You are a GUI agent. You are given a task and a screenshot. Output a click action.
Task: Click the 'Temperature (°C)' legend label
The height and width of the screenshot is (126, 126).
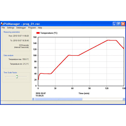pos(49,33)
